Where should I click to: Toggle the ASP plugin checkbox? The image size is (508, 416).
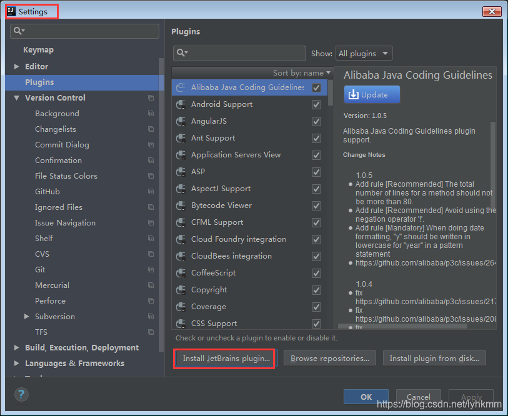click(x=316, y=172)
